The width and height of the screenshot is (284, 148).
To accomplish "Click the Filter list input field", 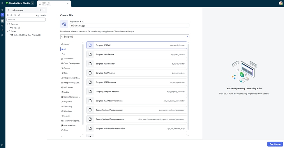I will point(26,19).
